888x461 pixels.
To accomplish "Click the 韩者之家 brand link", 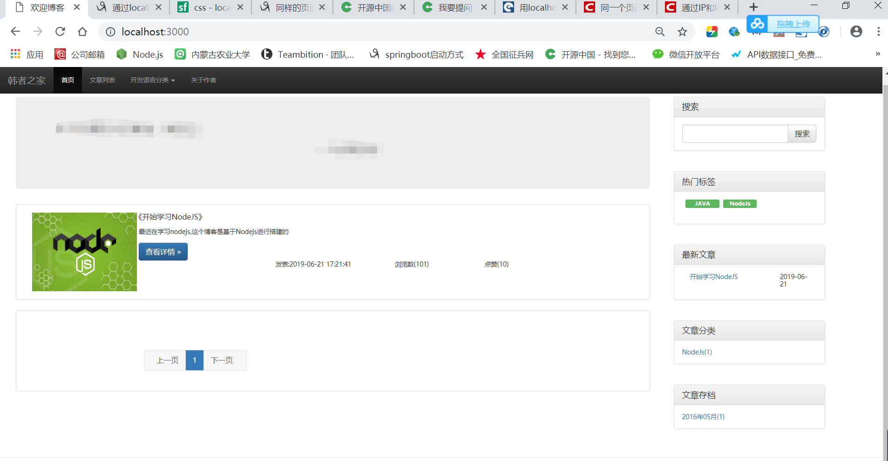I will click(27, 80).
